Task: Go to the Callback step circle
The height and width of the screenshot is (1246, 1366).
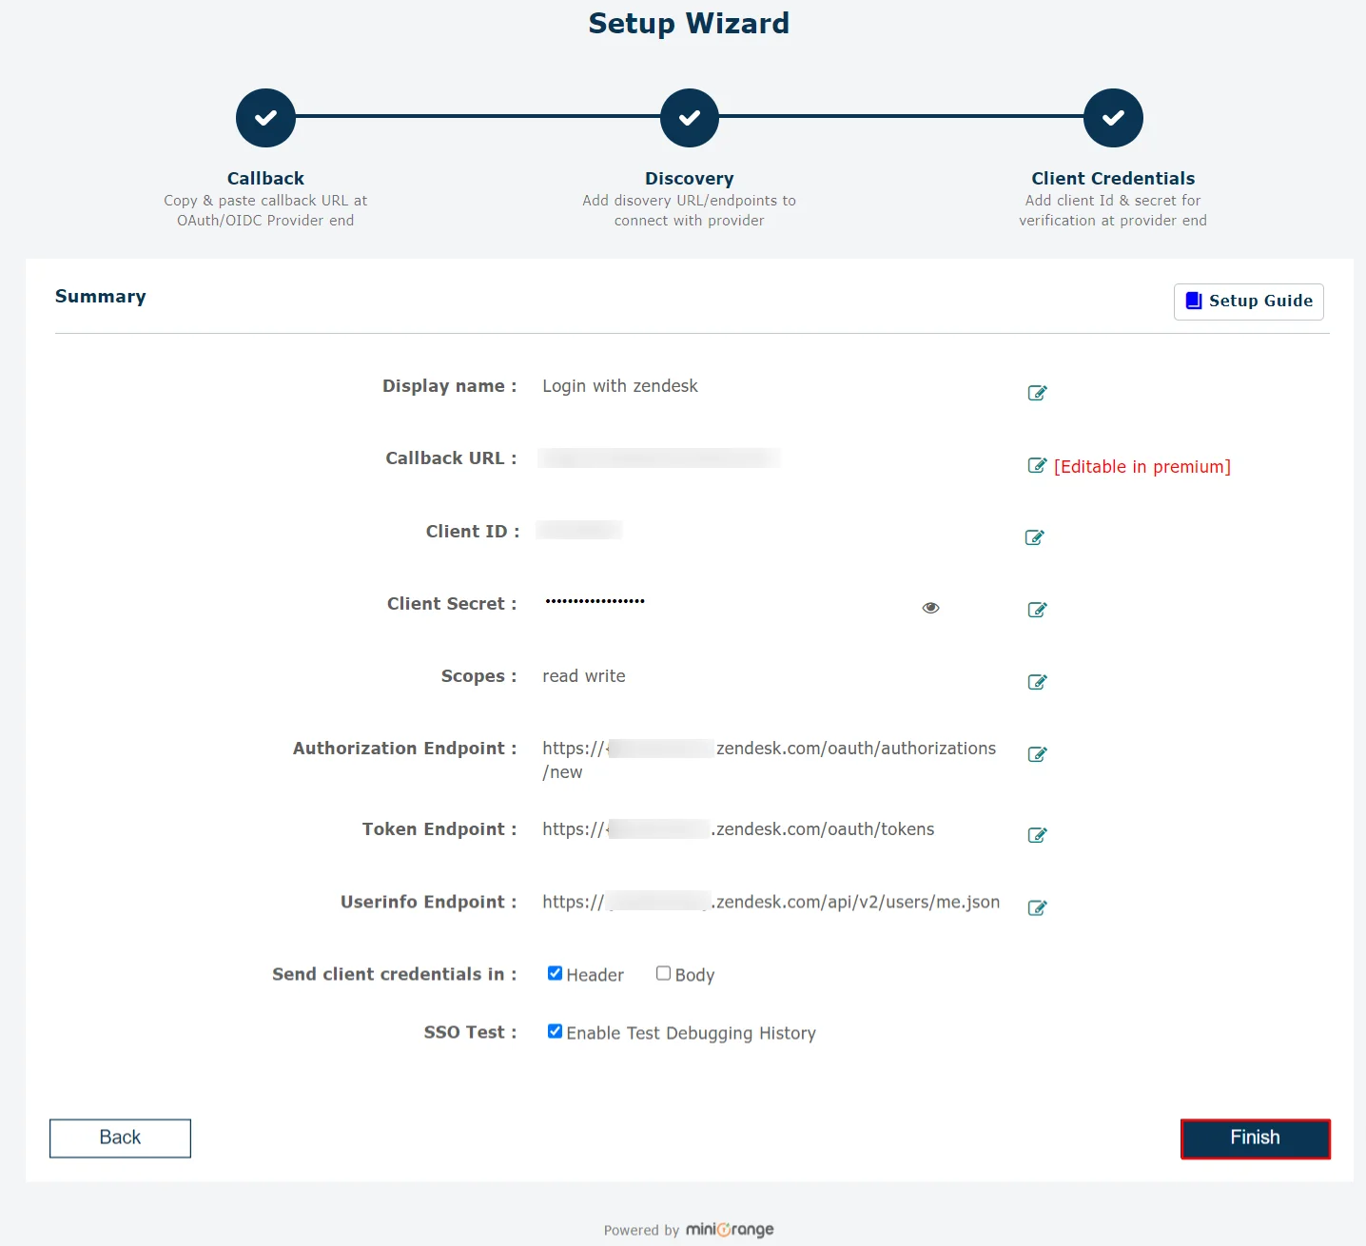Action: [265, 118]
